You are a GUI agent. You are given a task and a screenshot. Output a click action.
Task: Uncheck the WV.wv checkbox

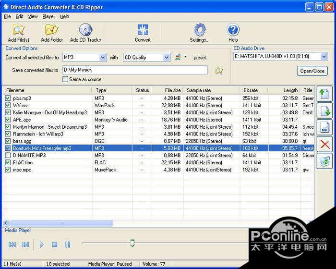point(8,105)
